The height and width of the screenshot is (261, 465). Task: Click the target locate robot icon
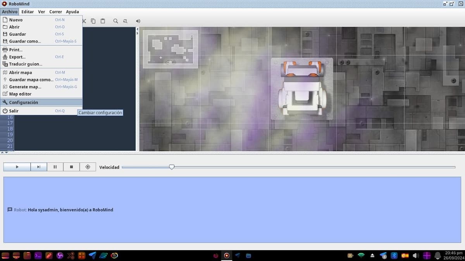click(x=88, y=167)
